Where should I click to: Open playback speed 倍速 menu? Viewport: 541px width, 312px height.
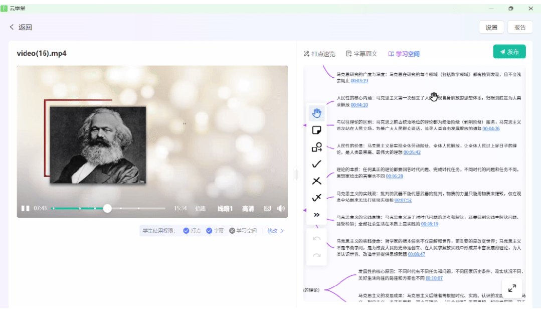(200, 209)
